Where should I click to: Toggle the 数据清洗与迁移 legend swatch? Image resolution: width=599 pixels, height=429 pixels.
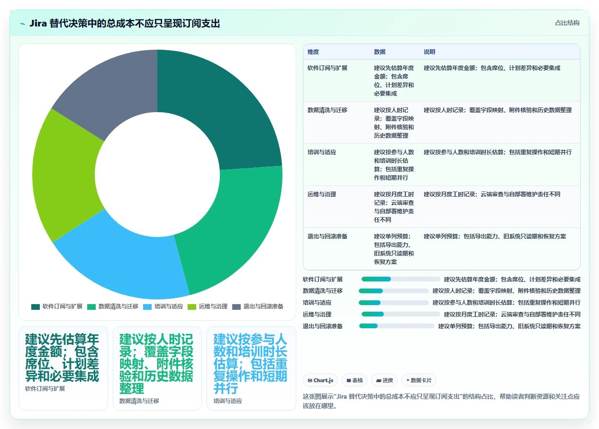click(x=91, y=306)
